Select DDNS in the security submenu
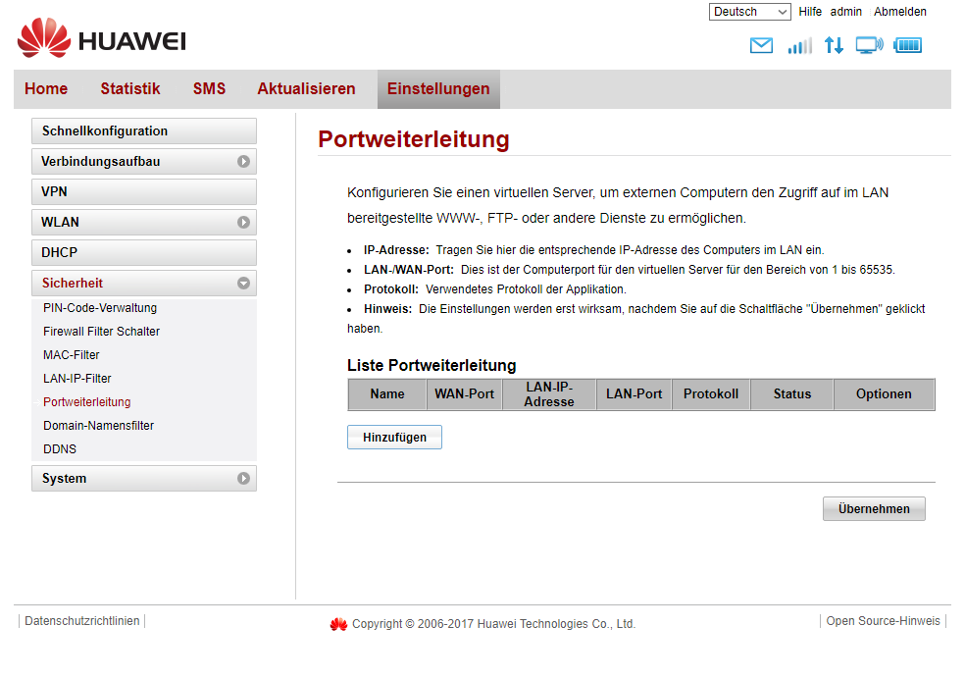965x678 pixels. pyautogui.click(x=60, y=449)
